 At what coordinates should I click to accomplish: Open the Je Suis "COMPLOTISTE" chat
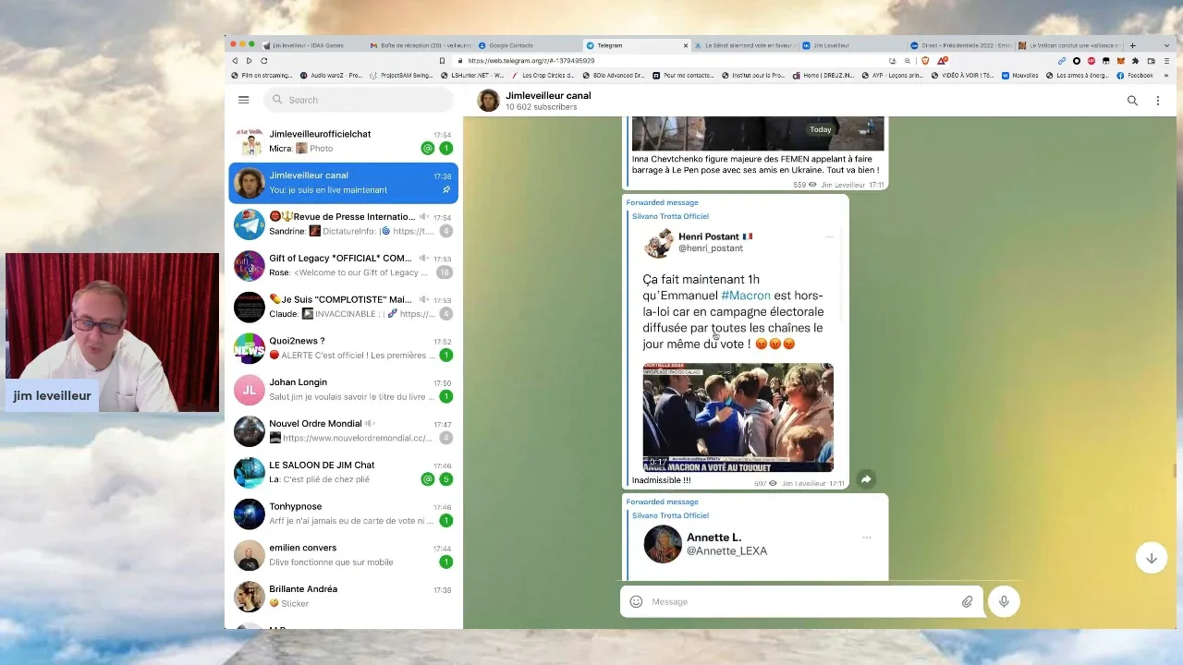coord(343,307)
